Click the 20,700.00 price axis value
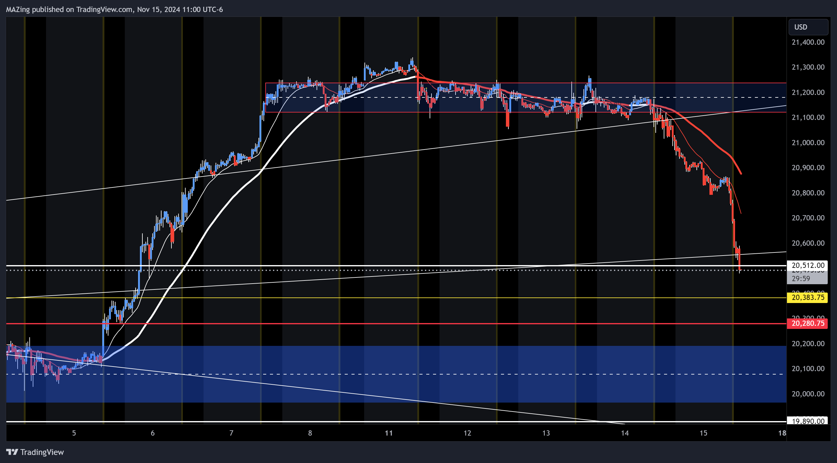 808,218
